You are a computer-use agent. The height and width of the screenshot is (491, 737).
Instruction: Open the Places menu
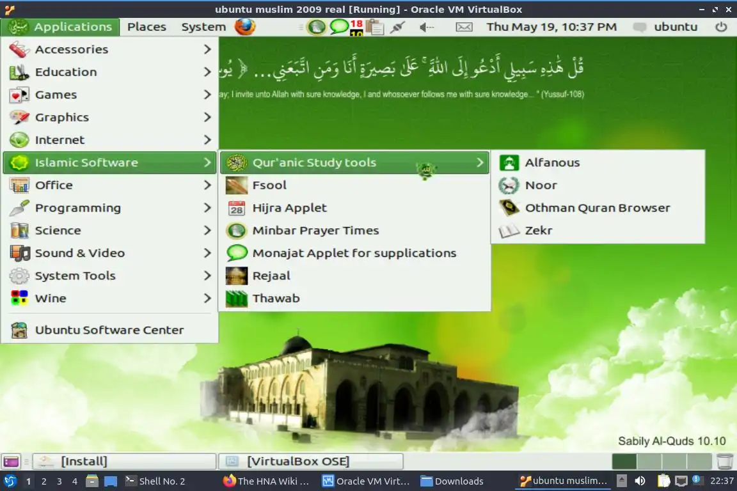pyautogui.click(x=147, y=27)
